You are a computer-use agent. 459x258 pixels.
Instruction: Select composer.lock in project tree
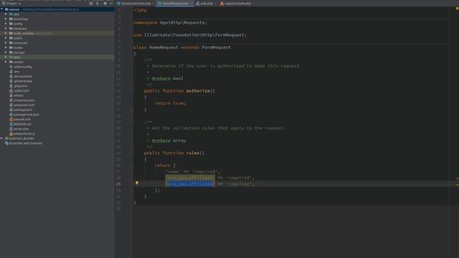(22, 105)
